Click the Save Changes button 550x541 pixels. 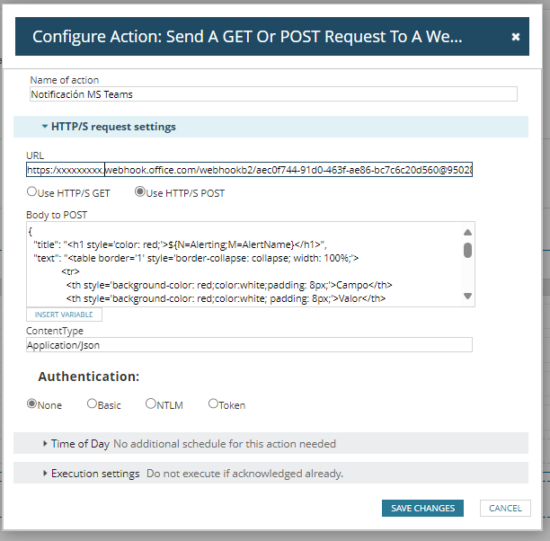tap(422, 508)
